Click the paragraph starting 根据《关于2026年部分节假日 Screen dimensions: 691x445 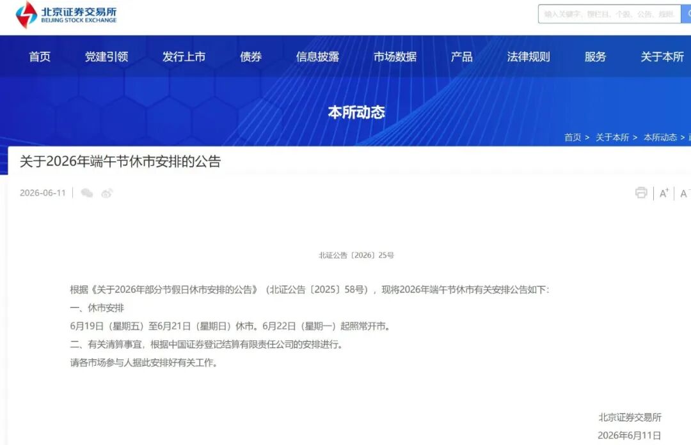[x=310, y=290]
